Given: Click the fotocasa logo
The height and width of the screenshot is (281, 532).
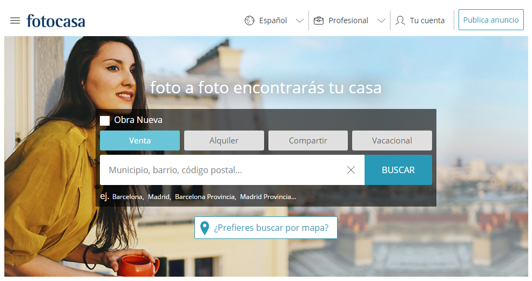Looking at the screenshot, I should [x=56, y=21].
